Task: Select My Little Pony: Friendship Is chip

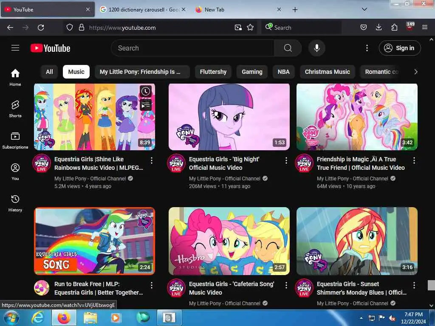Action: click(142, 72)
